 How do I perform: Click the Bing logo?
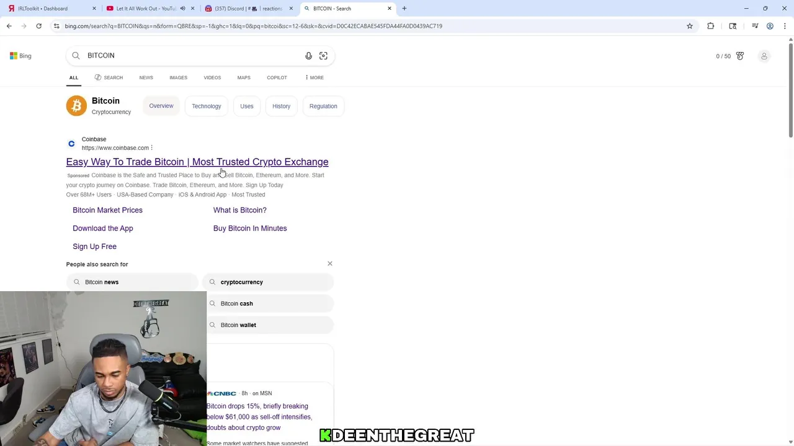coord(20,56)
